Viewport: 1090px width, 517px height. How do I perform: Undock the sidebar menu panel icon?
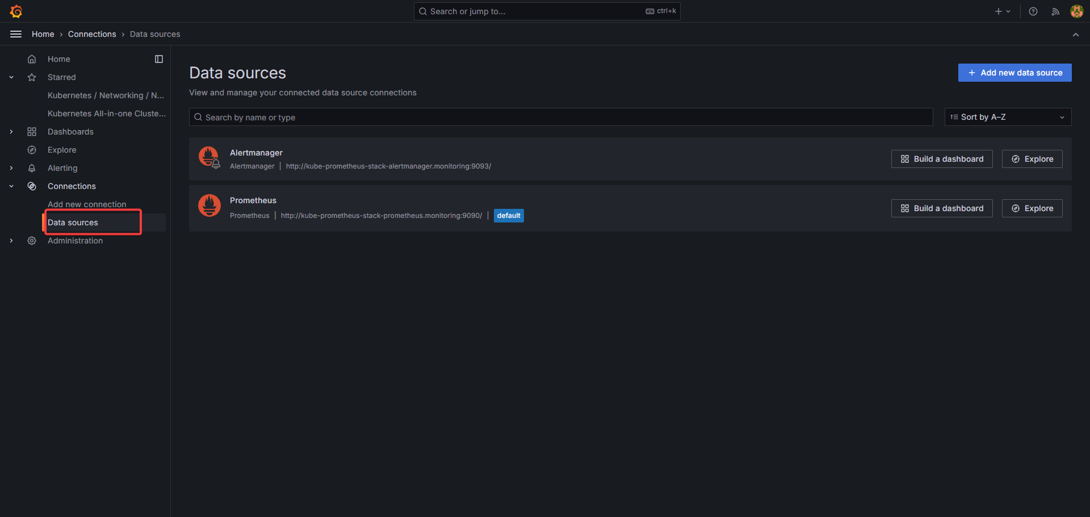(159, 59)
